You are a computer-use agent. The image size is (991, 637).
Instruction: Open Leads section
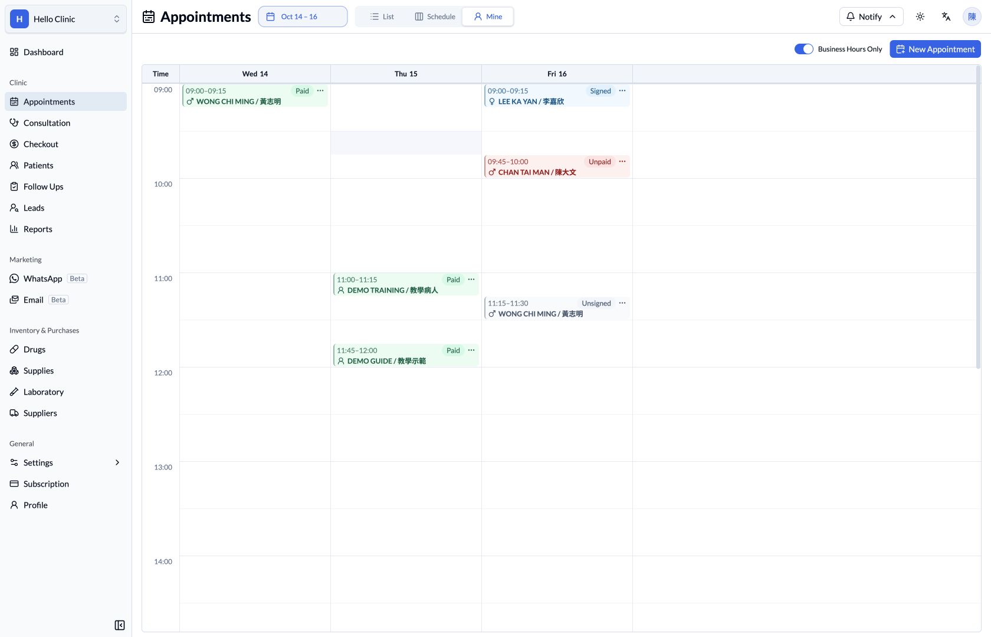pos(65,208)
